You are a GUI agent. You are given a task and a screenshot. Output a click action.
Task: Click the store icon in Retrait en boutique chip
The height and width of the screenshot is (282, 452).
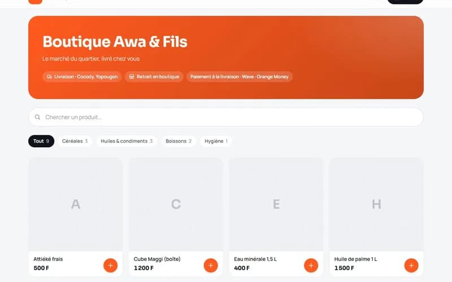point(132,77)
